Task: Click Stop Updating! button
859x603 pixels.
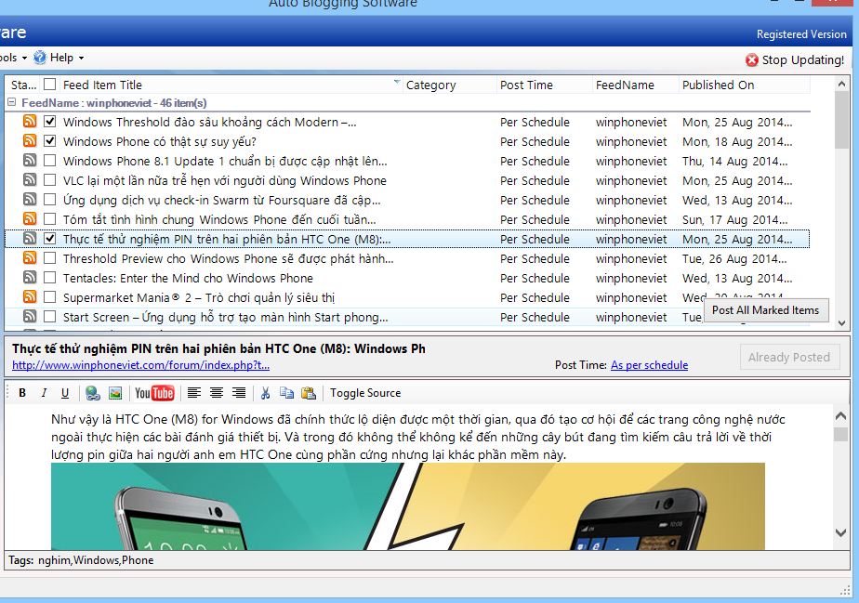Action: point(795,59)
